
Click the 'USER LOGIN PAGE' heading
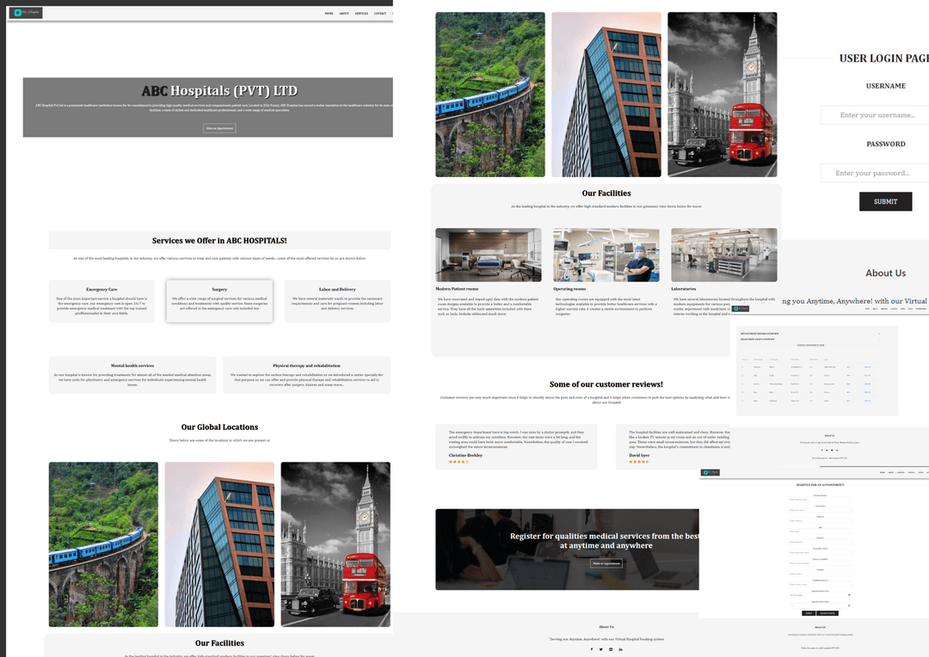point(884,58)
